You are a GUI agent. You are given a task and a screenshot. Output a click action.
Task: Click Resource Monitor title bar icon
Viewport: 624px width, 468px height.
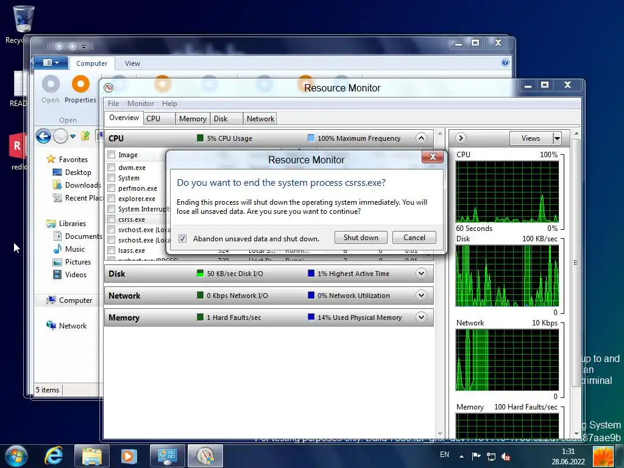click(x=108, y=88)
